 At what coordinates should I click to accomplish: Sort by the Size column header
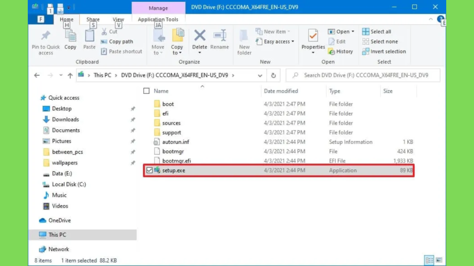click(388, 91)
